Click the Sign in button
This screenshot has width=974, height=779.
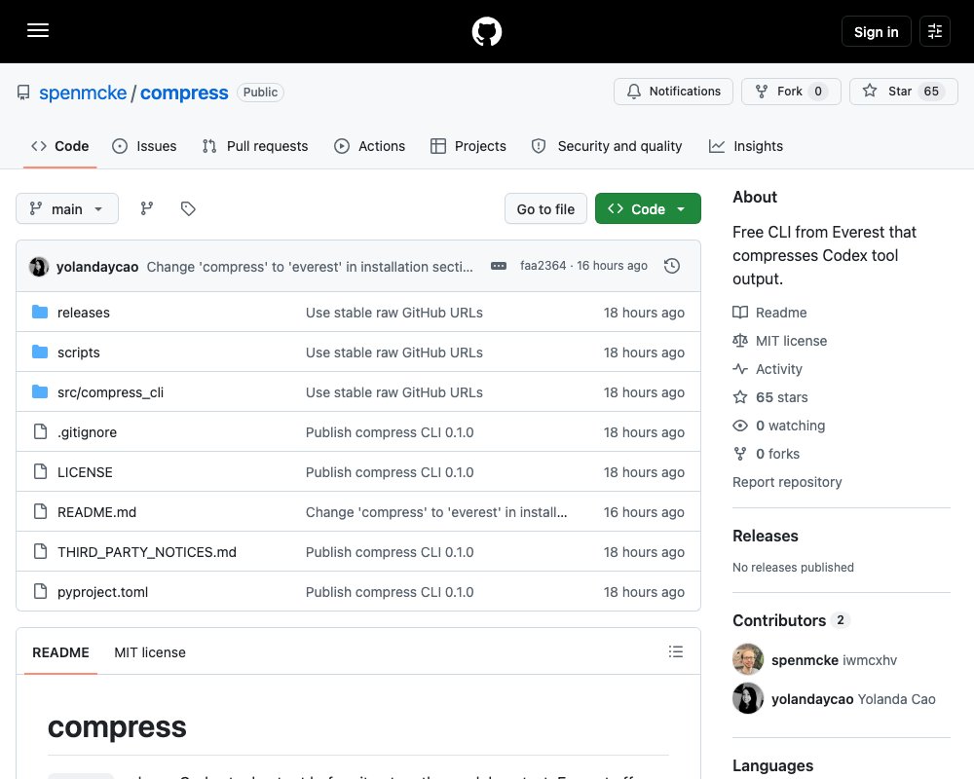(x=876, y=31)
